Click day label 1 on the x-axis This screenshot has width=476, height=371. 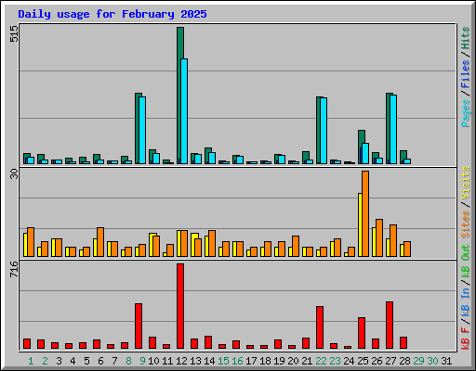tap(31, 361)
